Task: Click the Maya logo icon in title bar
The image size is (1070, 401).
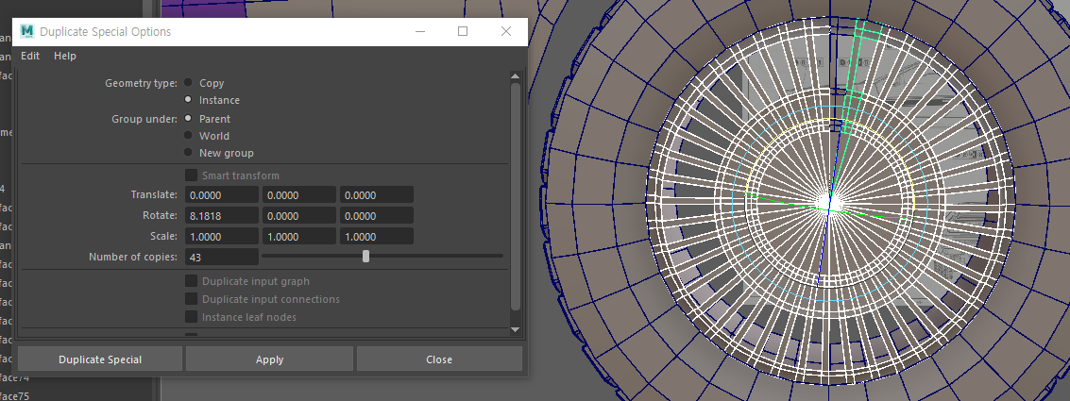Action: pos(26,31)
